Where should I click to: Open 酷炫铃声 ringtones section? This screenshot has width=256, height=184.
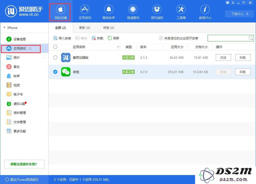pos(109,12)
